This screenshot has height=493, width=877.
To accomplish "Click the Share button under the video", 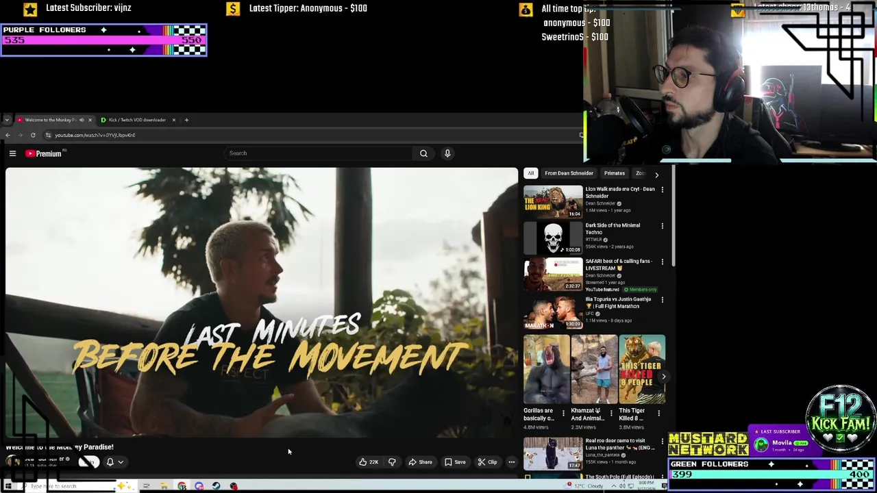I will pyautogui.click(x=421, y=462).
